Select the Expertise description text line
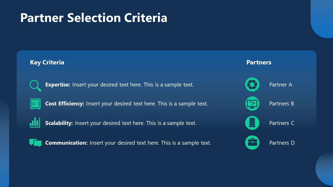 coord(119,85)
